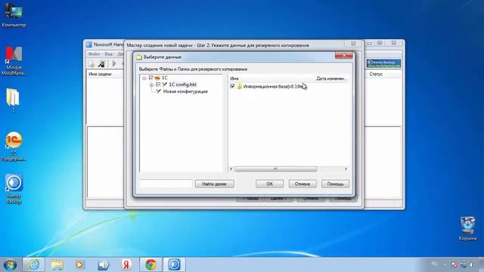Screen dimensions: 484x272
Task: Open Windows Explorer from taskbar
Action: click(57, 264)
